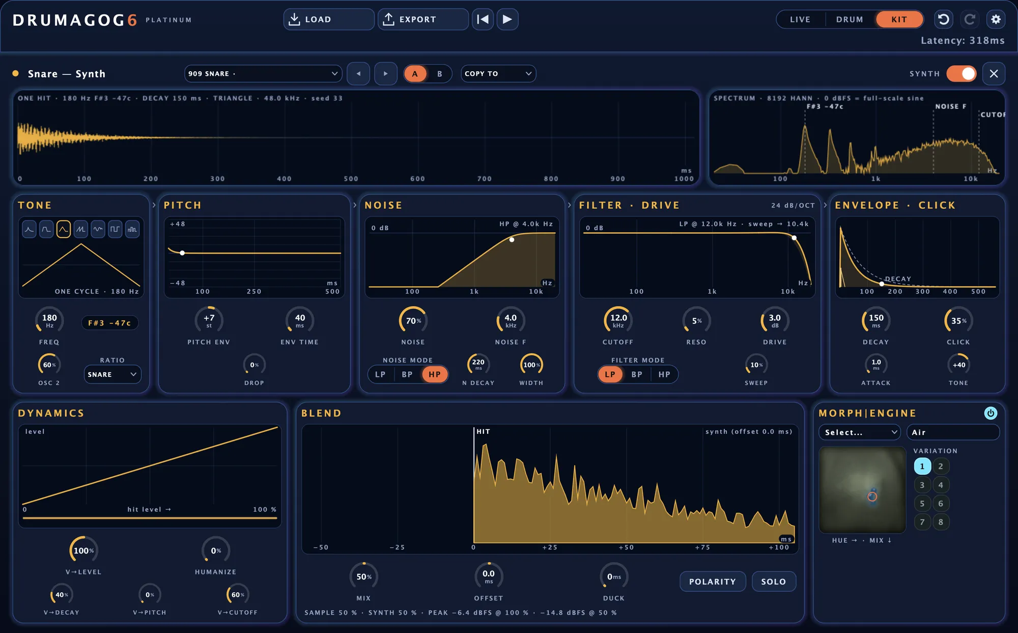Select Morph variation 2
Screen dimensions: 1018x633
[x=941, y=466]
